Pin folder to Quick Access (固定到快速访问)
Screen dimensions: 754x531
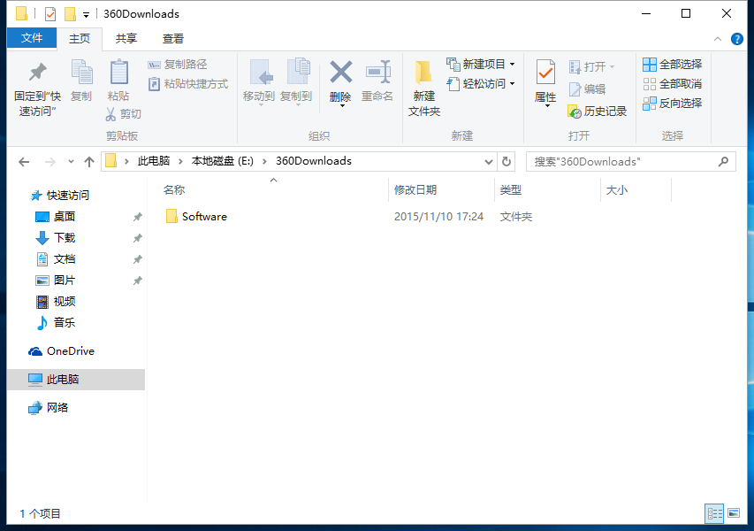[37, 88]
